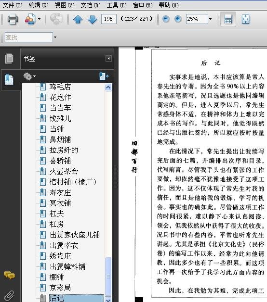267x302 pixels.
Task: Select bookmark 杠房
Action: (56, 225)
